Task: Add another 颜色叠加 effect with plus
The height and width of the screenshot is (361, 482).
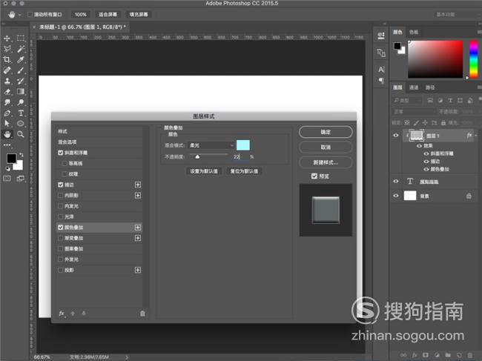Action: tap(138, 228)
